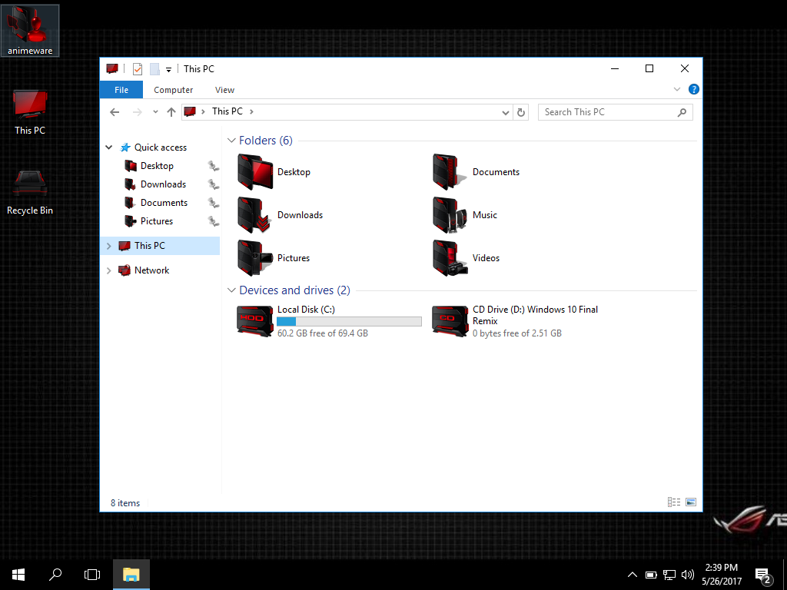Select the This PC desktop icon
The width and height of the screenshot is (787, 590).
[30, 112]
